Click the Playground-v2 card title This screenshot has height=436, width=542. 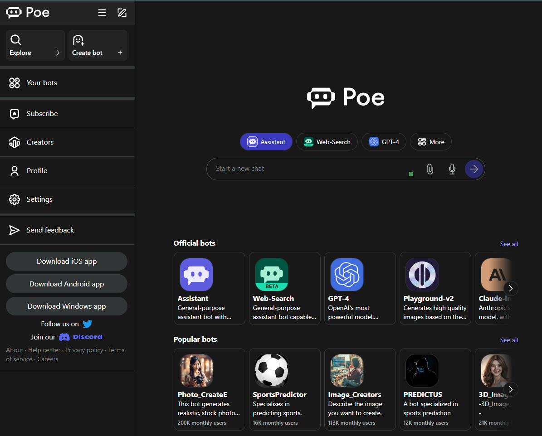[428, 299]
